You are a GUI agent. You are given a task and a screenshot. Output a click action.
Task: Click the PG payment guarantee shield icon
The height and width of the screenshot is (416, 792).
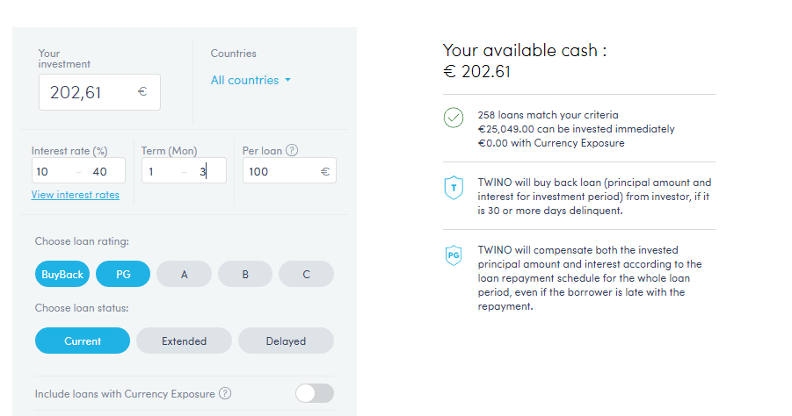(x=454, y=255)
